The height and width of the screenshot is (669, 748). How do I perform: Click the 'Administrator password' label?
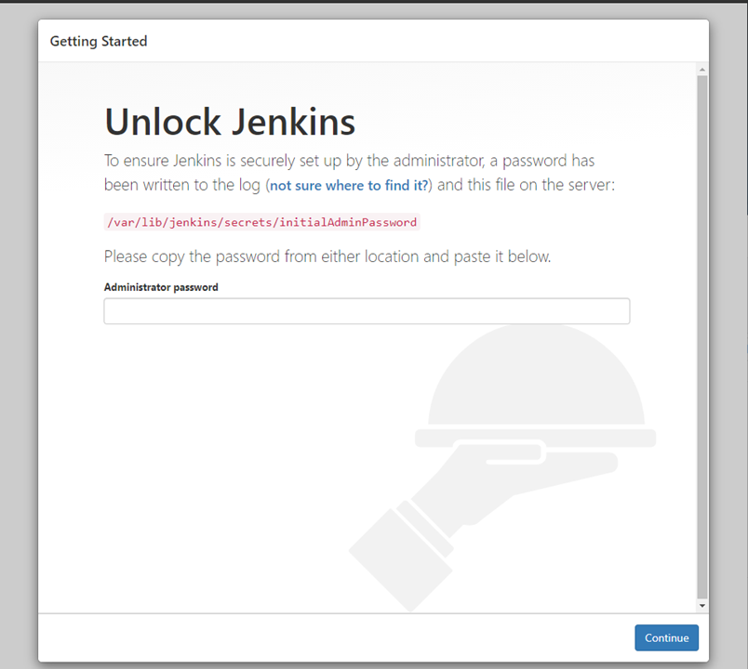tap(161, 287)
